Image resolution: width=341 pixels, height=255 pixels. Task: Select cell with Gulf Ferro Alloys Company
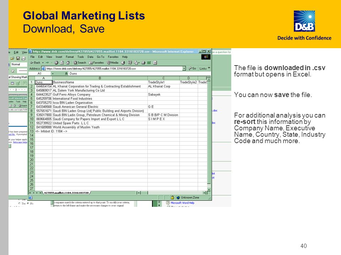pos(100,95)
